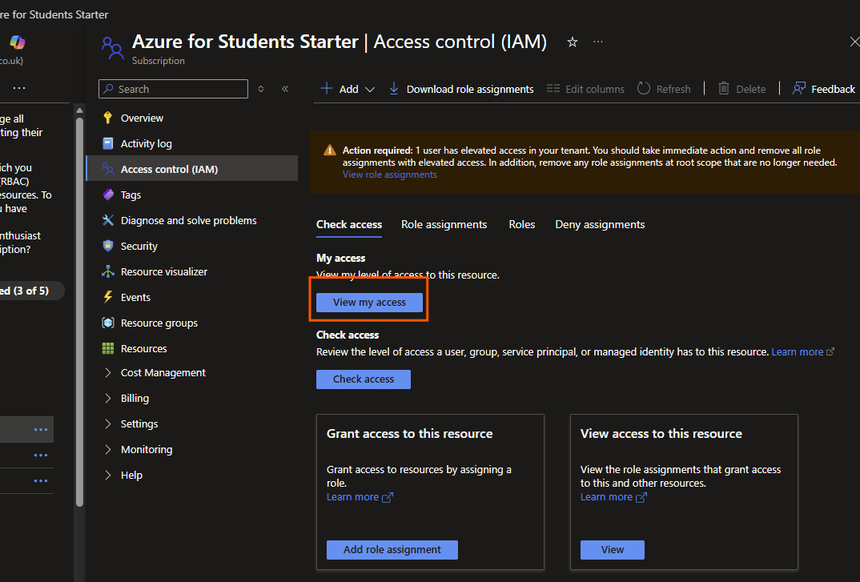Click the Resource visualizer icon

(108, 271)
